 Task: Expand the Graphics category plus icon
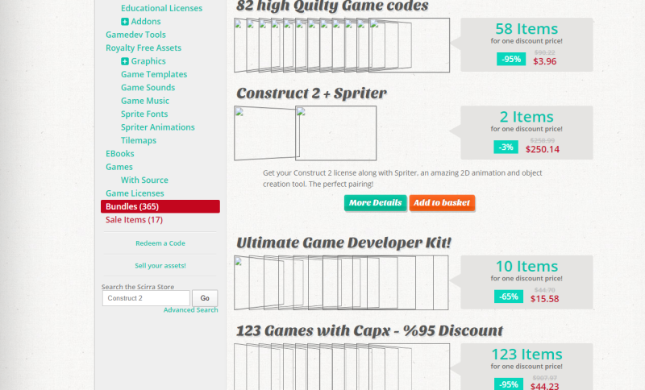[x=125, y=61]
